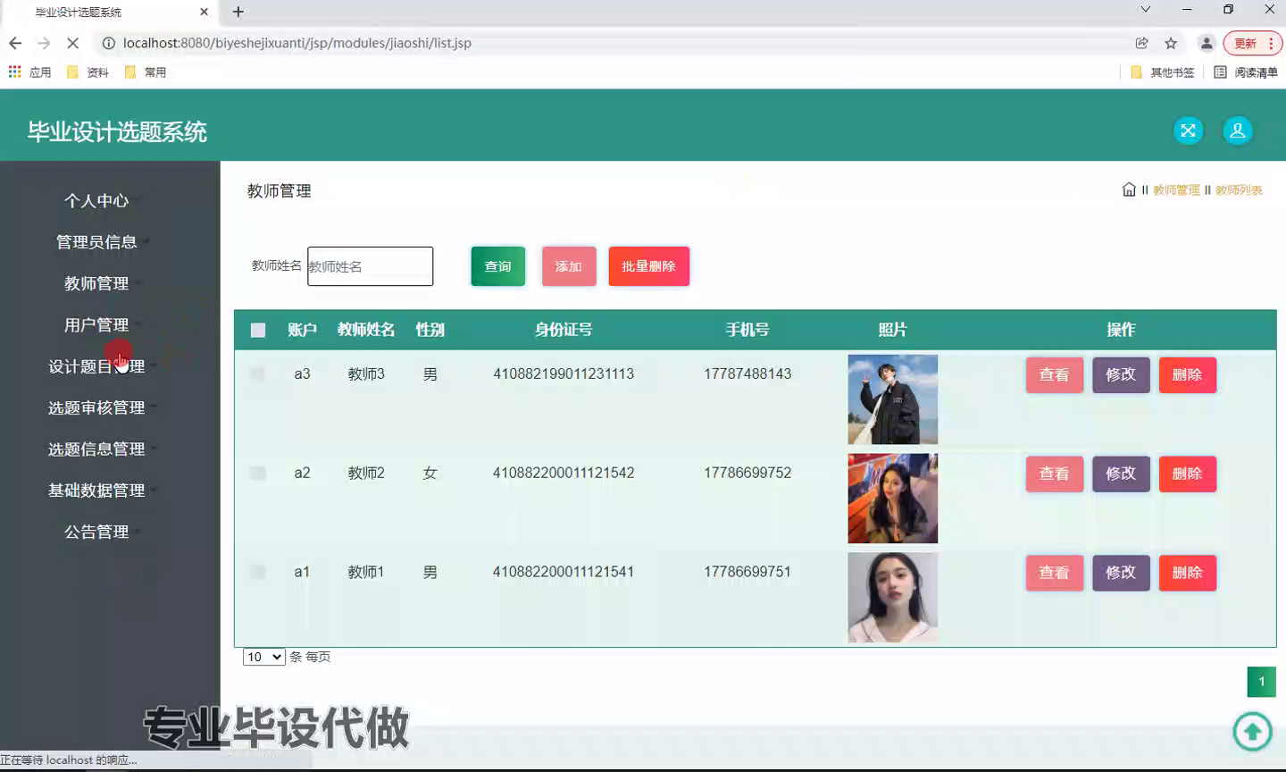The image size is (1286, 772).
Task: Click the green 查询 search button
Action: (x=498, y=266)
